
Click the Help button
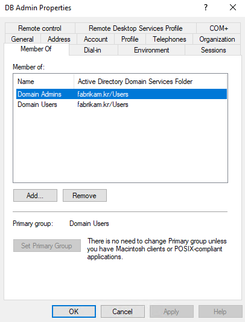coord(220,311)
